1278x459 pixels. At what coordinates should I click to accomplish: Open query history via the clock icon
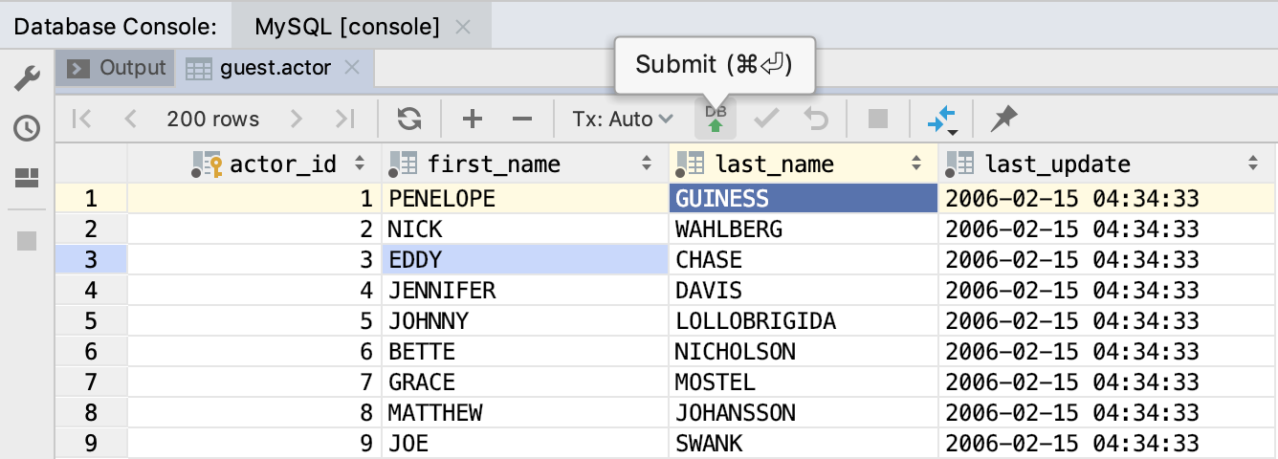coord(27,127)
